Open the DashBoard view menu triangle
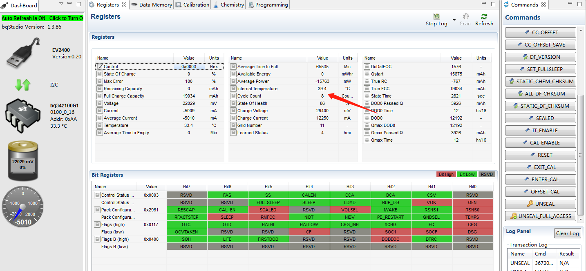The image size is (586, 271). click(x=61, y=4)
